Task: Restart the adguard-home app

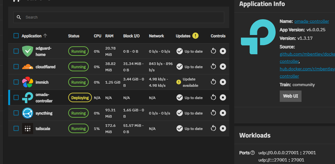Action: point(213,51)
